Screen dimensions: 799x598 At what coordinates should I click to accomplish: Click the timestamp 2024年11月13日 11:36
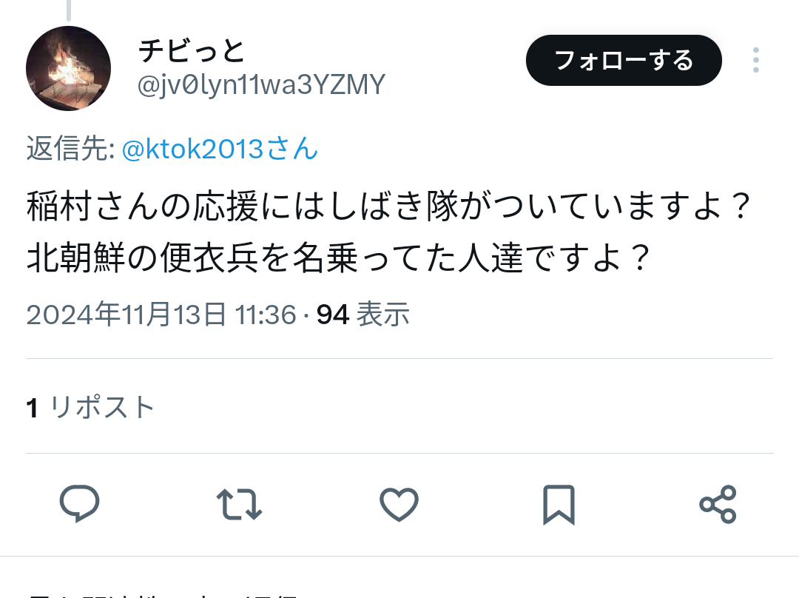(x=161, y=314)
